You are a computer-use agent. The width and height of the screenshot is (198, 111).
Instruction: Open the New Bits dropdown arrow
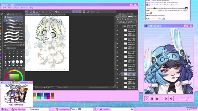click(x=135, y=109)
